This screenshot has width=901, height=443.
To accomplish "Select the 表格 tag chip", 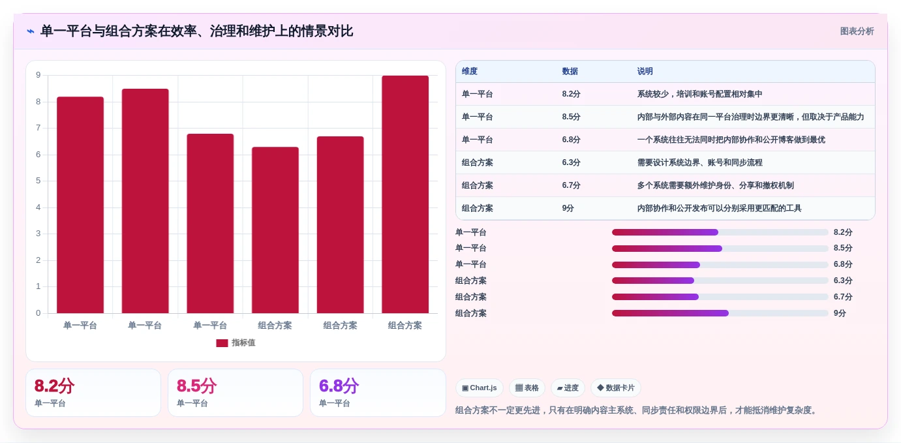I will tap(527, 388).
